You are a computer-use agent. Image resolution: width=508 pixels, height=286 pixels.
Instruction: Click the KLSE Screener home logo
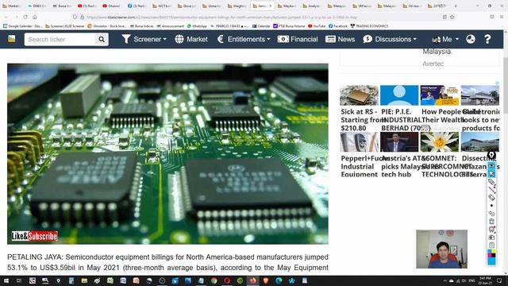(12, 39)
